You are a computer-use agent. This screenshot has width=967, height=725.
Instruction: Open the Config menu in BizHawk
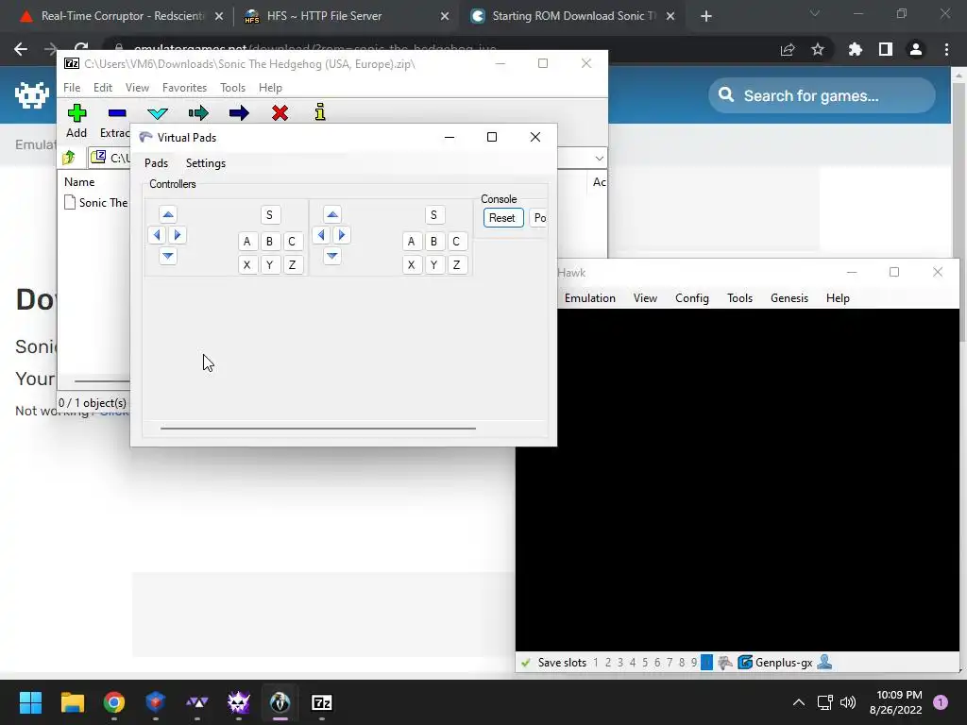click(x=691, y=298)
